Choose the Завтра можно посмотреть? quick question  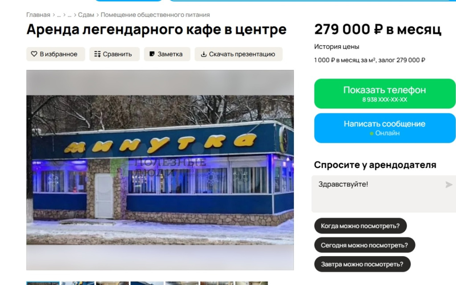(362, 265)
